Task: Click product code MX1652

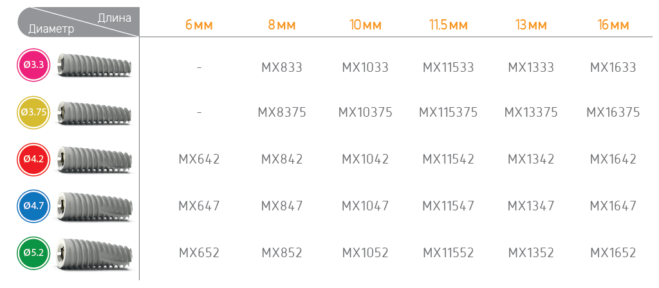Action: (613, 253)
